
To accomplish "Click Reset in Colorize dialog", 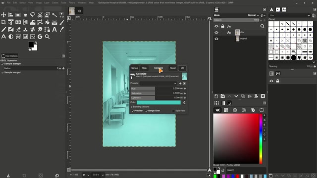I will pyautogui.click(x=173, y=68).
